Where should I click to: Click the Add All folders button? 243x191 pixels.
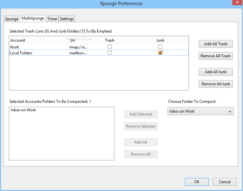[x=141, y=142]
